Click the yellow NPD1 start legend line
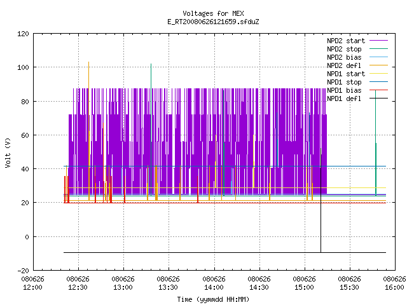 [379, 74]
